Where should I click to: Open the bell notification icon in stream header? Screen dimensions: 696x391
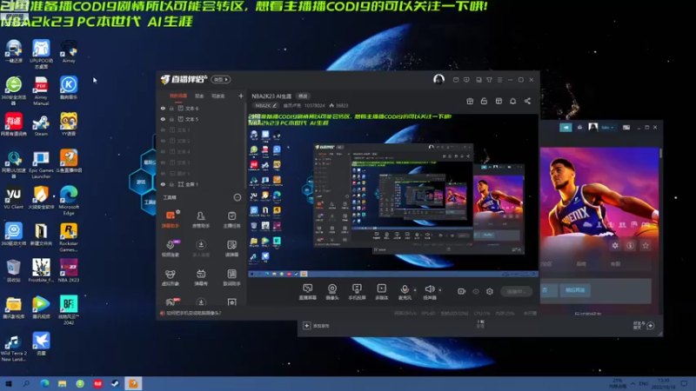coord(512,101)
